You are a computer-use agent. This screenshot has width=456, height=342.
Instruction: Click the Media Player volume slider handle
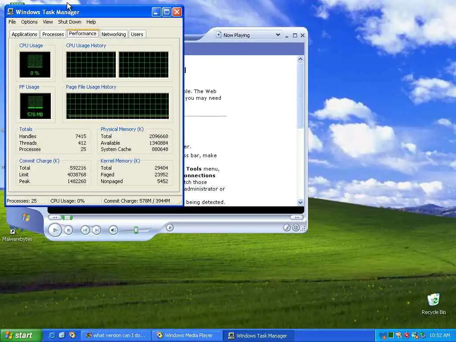[136, 230]
